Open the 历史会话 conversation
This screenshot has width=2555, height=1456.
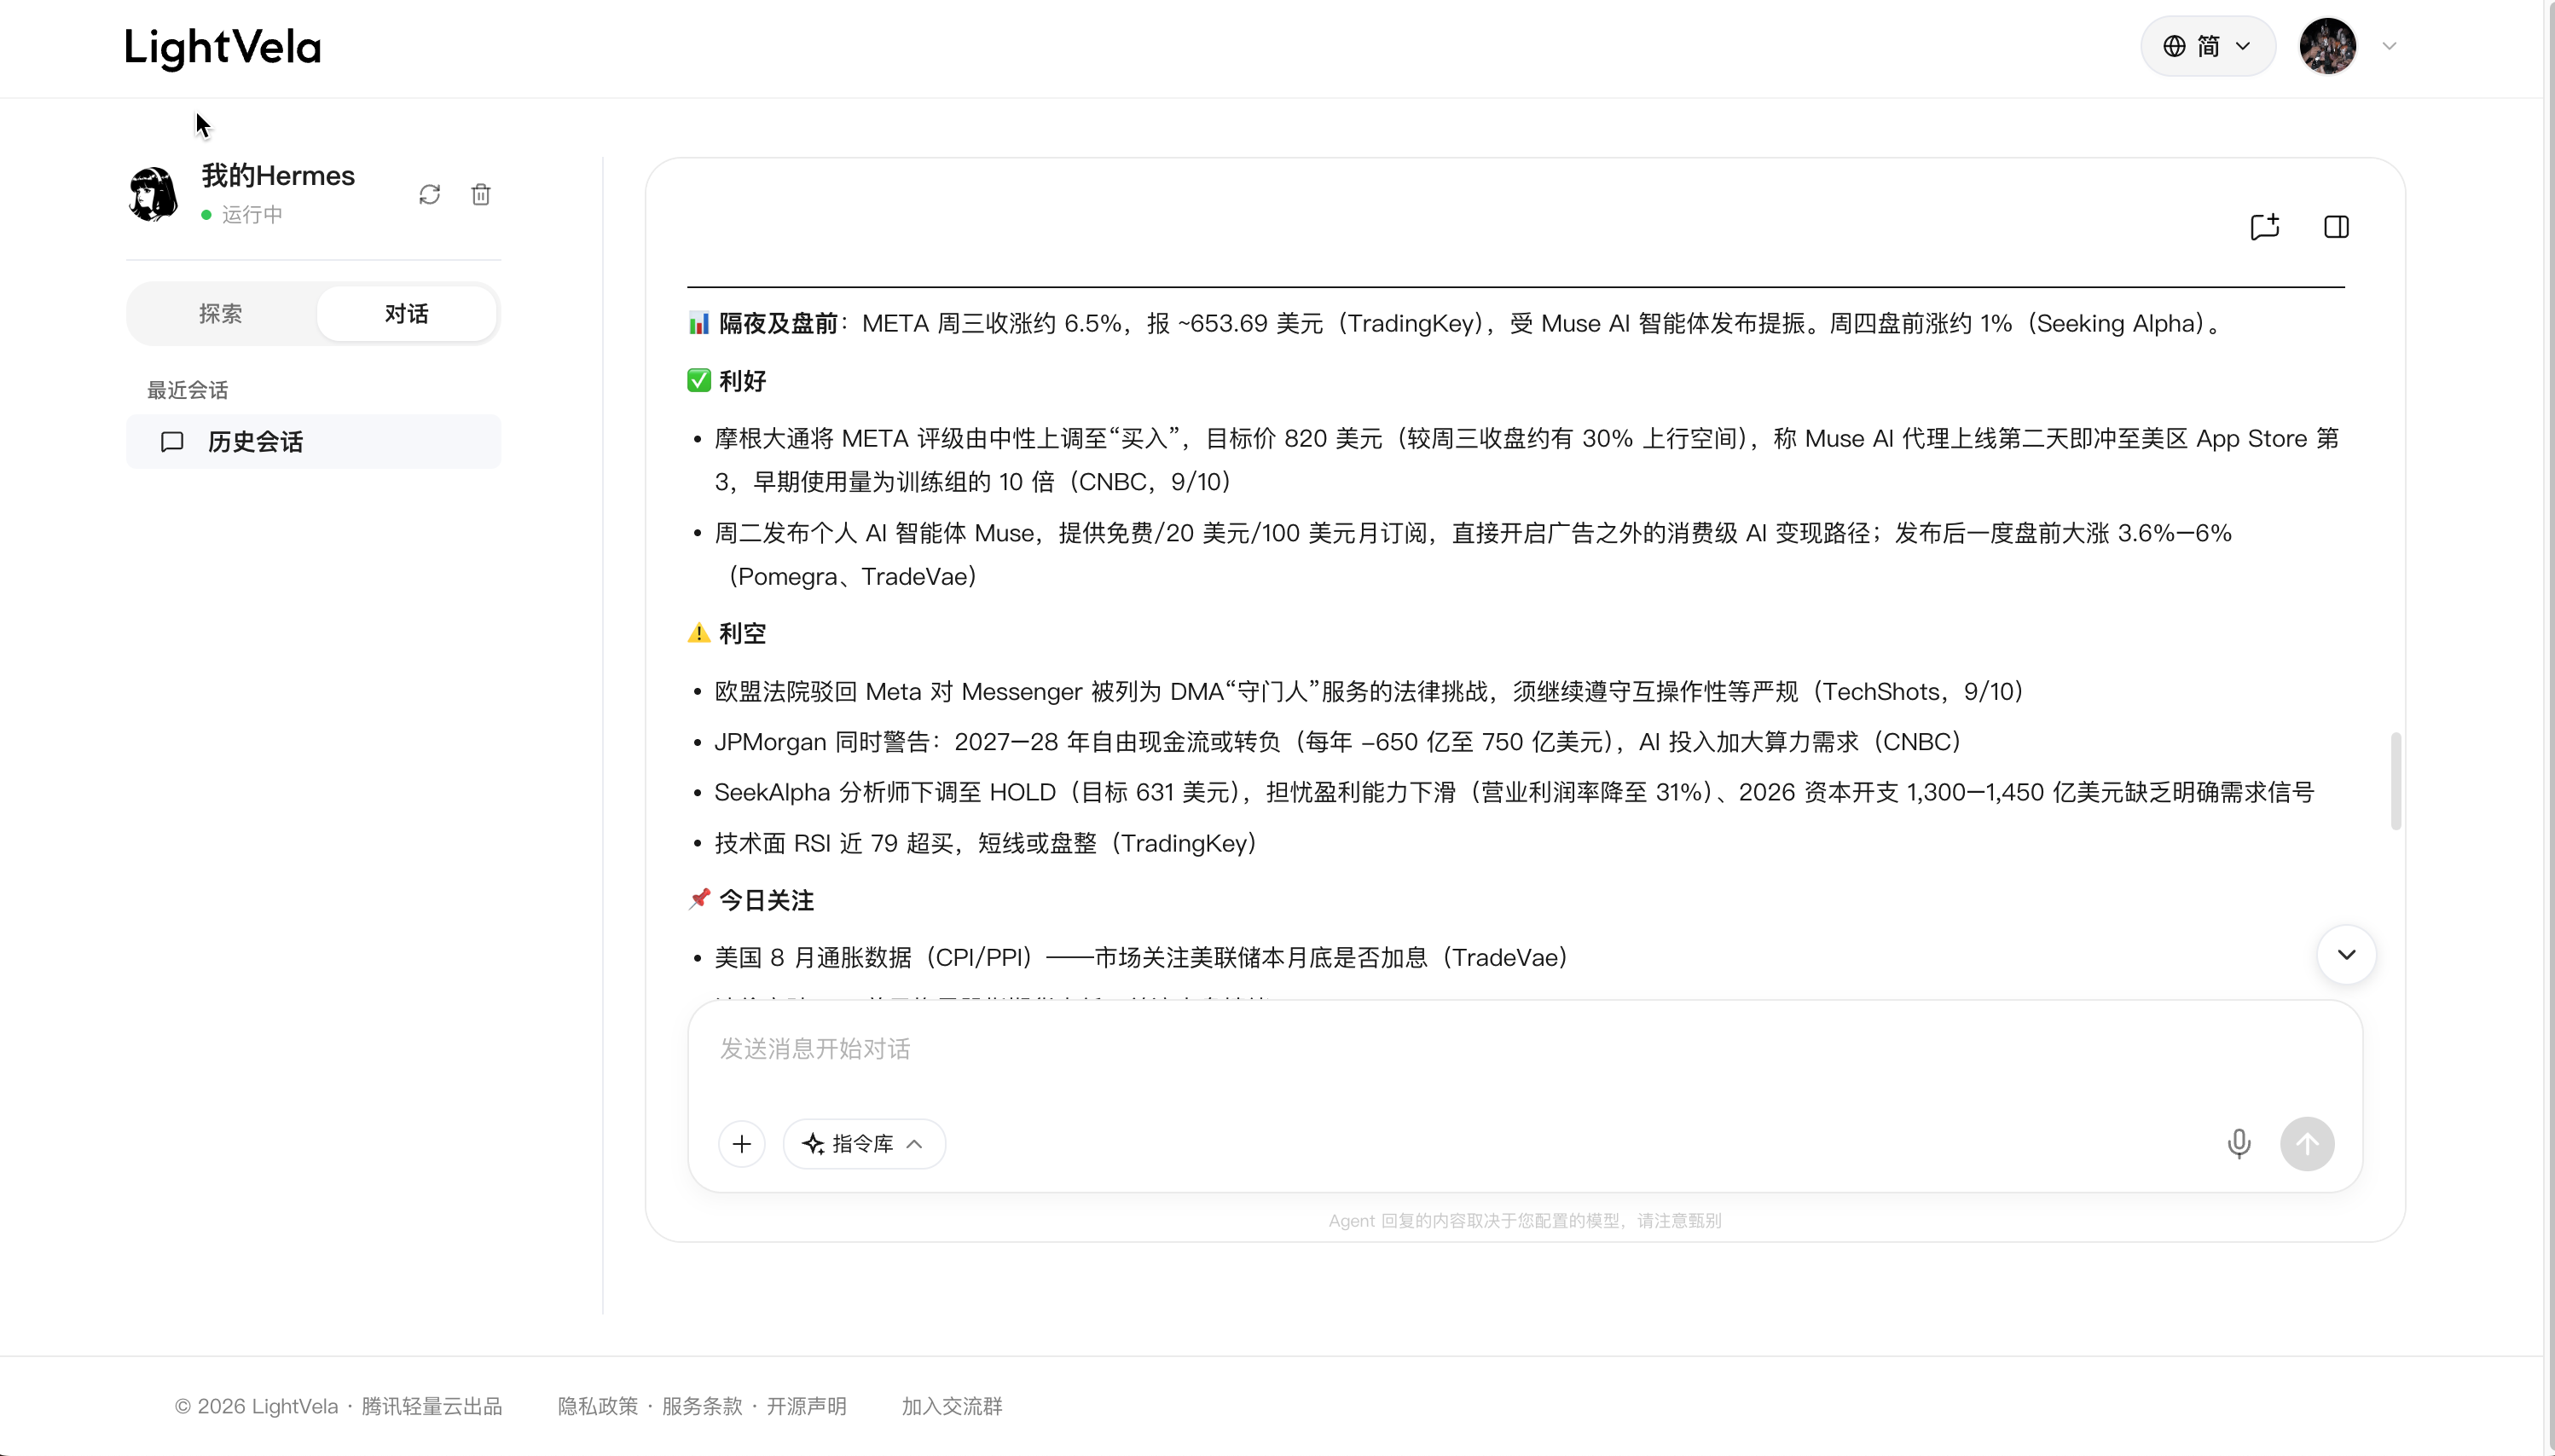pyautogui.click(x=313, y=441)
